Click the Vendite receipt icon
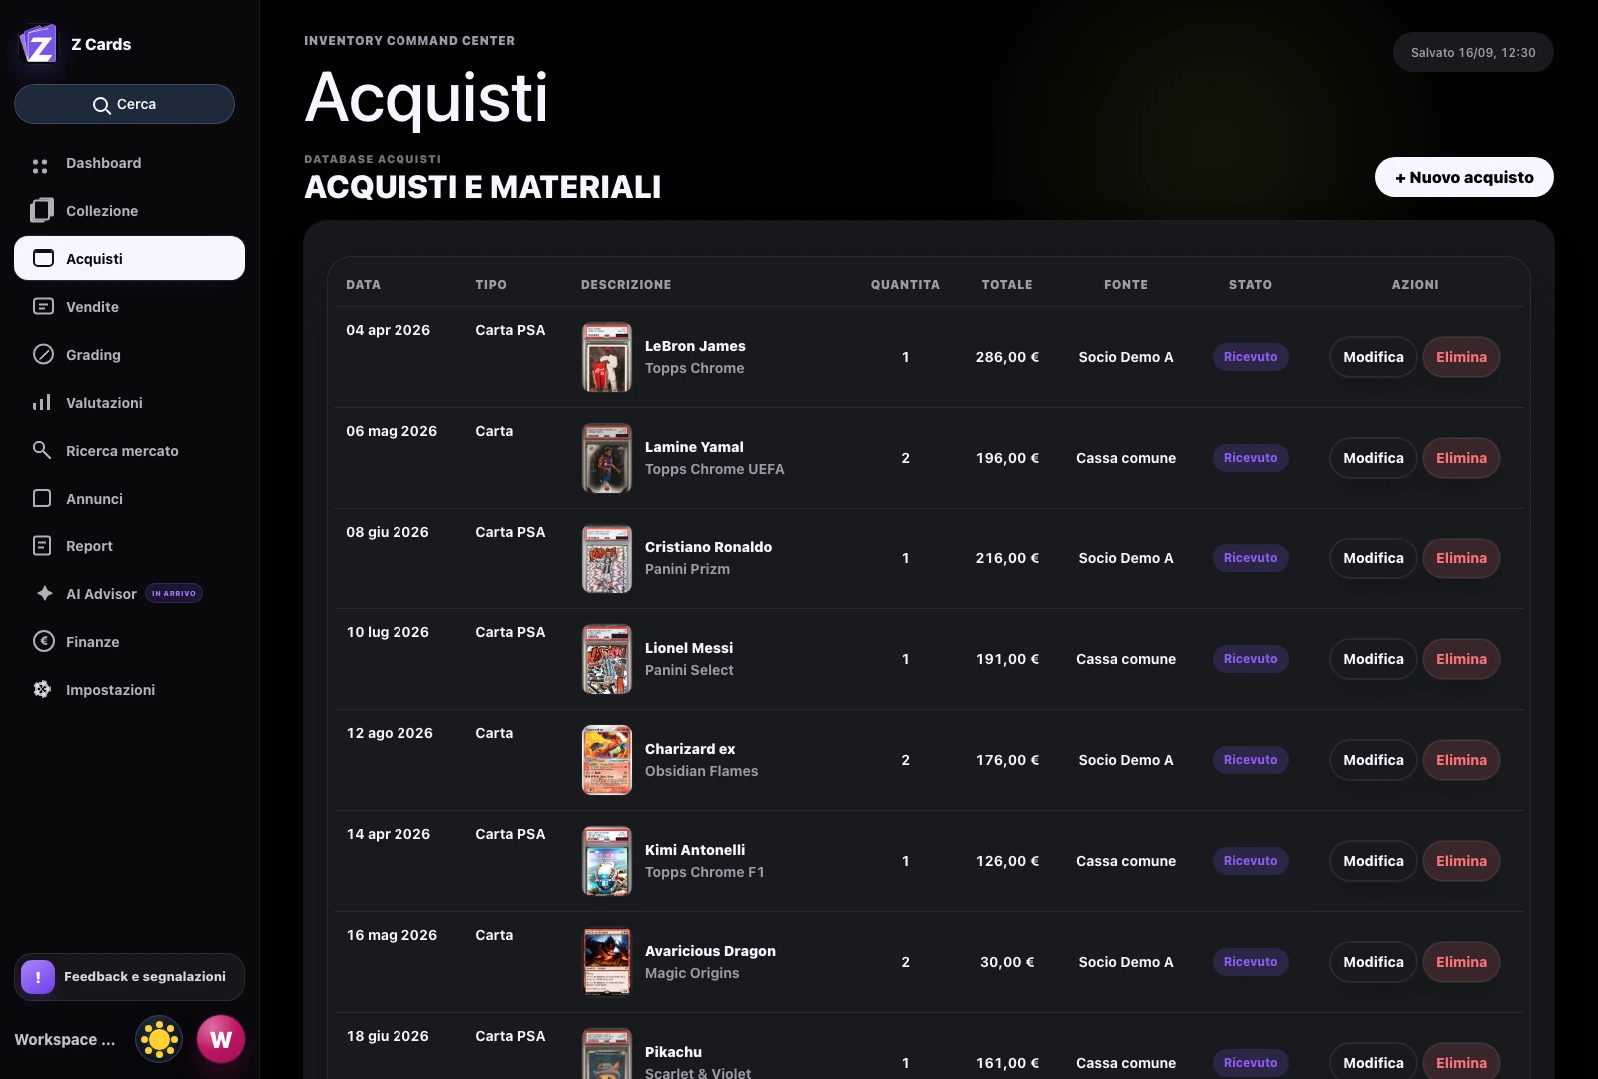 [x=43, y=306]
